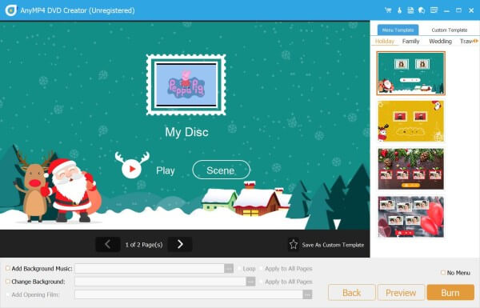480x308 pixels.
Task: Switch to the Custom Template tab
Action: (x=450, y=30)
